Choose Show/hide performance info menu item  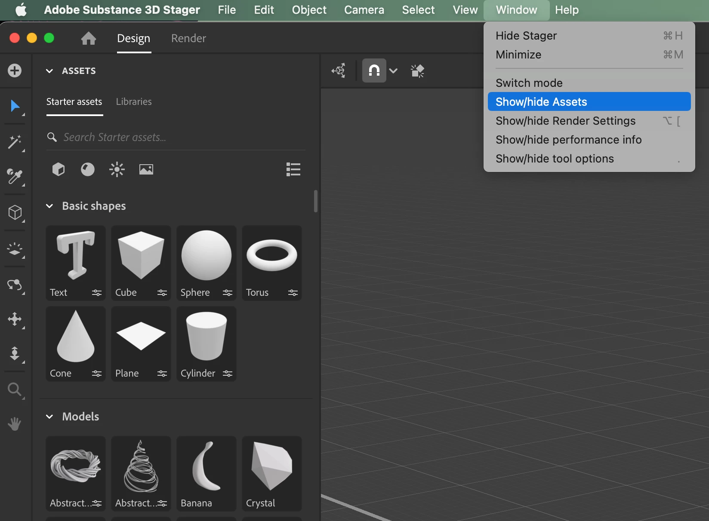point(589,140)
